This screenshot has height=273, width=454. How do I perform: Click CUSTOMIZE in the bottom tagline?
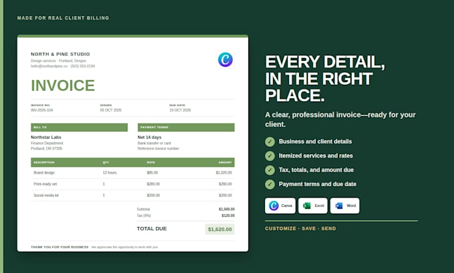pos(280,228)
